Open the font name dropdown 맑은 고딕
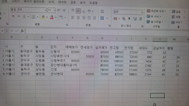The height and width of the screenshot is (106, 189). pos(45,10)
